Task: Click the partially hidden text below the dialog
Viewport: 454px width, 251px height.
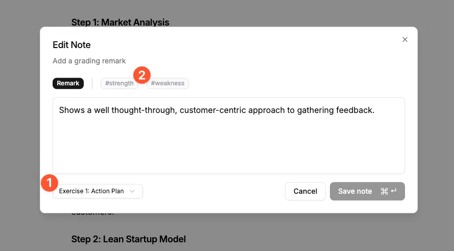Action: pyautogui.click(x=92, y=214)
